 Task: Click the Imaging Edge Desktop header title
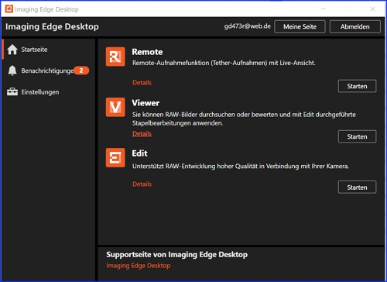tap(52, 26)
